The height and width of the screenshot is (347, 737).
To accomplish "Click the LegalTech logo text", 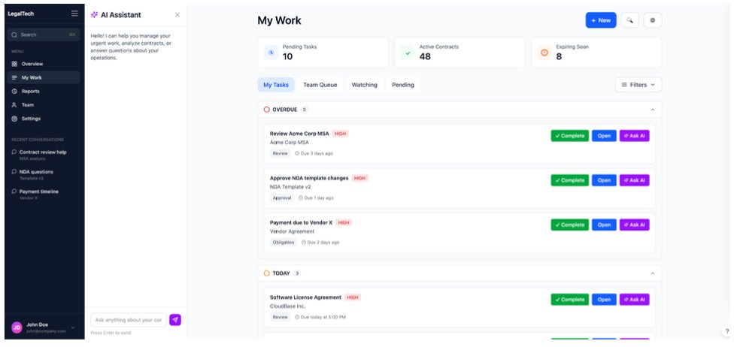I will tap(21, 14).
